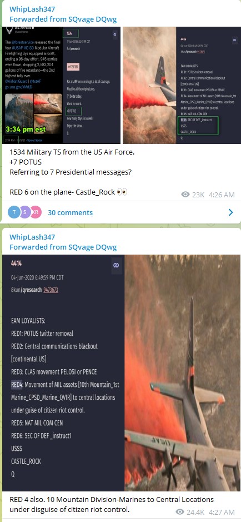Click the link icon in small 1534 screenshot
The image size is (241, 522).
tap(115, 34)
